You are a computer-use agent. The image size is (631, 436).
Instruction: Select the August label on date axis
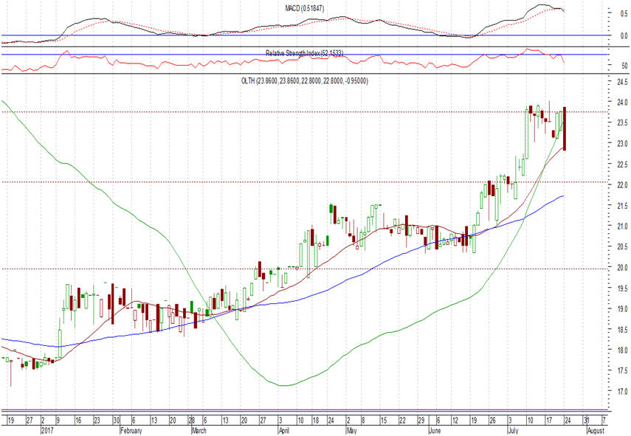(597, 429)
